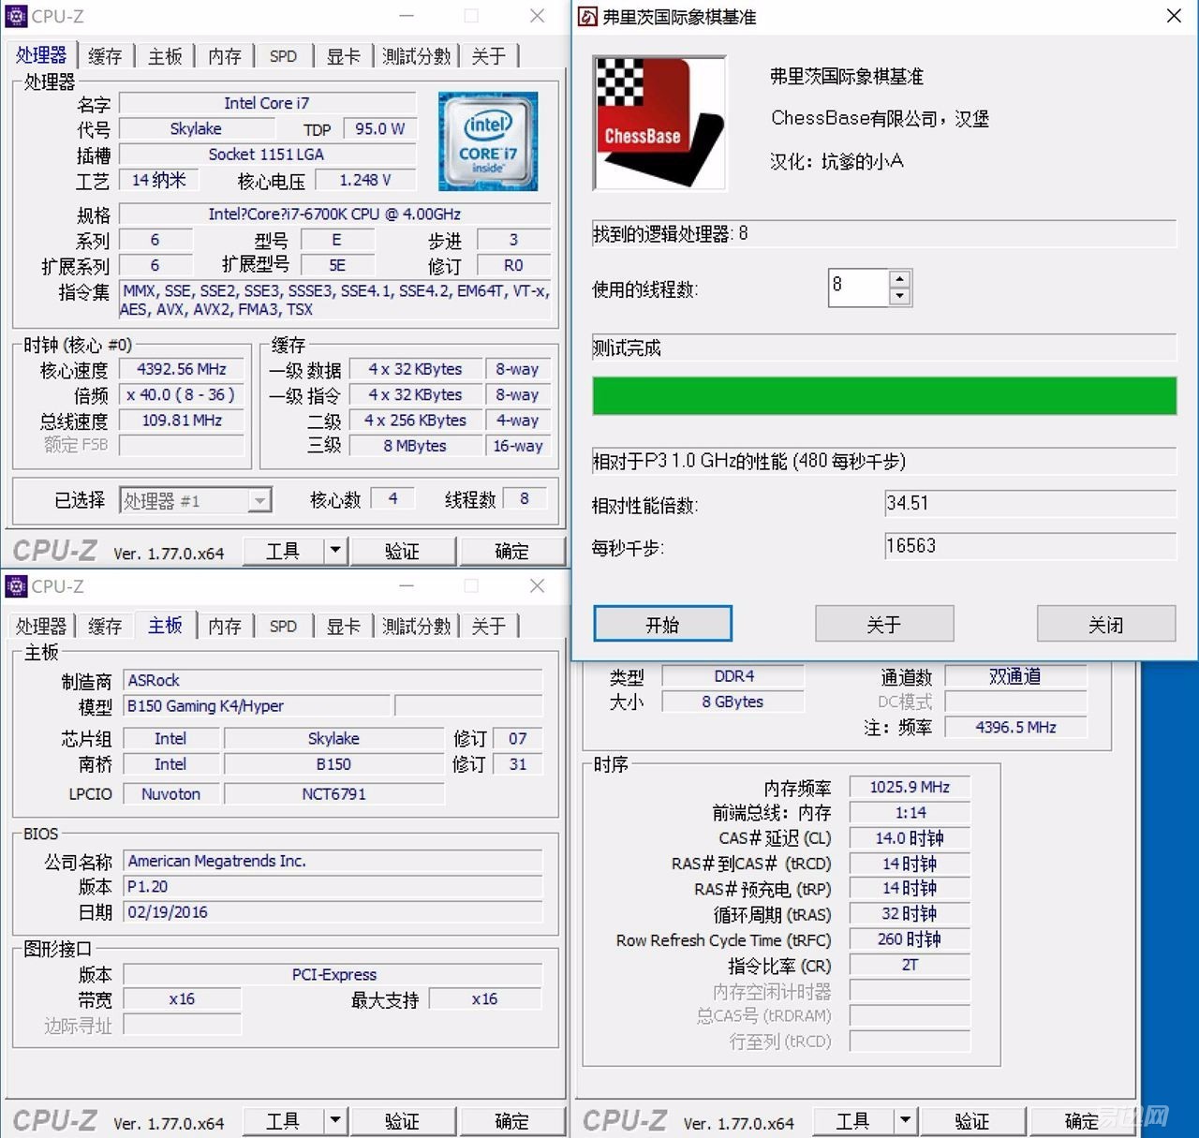Viewport: 1199px width, 1138px height.
Task: Expand the 工具 arrow in the mainboard CPU-Z window
Action: 334,1120
